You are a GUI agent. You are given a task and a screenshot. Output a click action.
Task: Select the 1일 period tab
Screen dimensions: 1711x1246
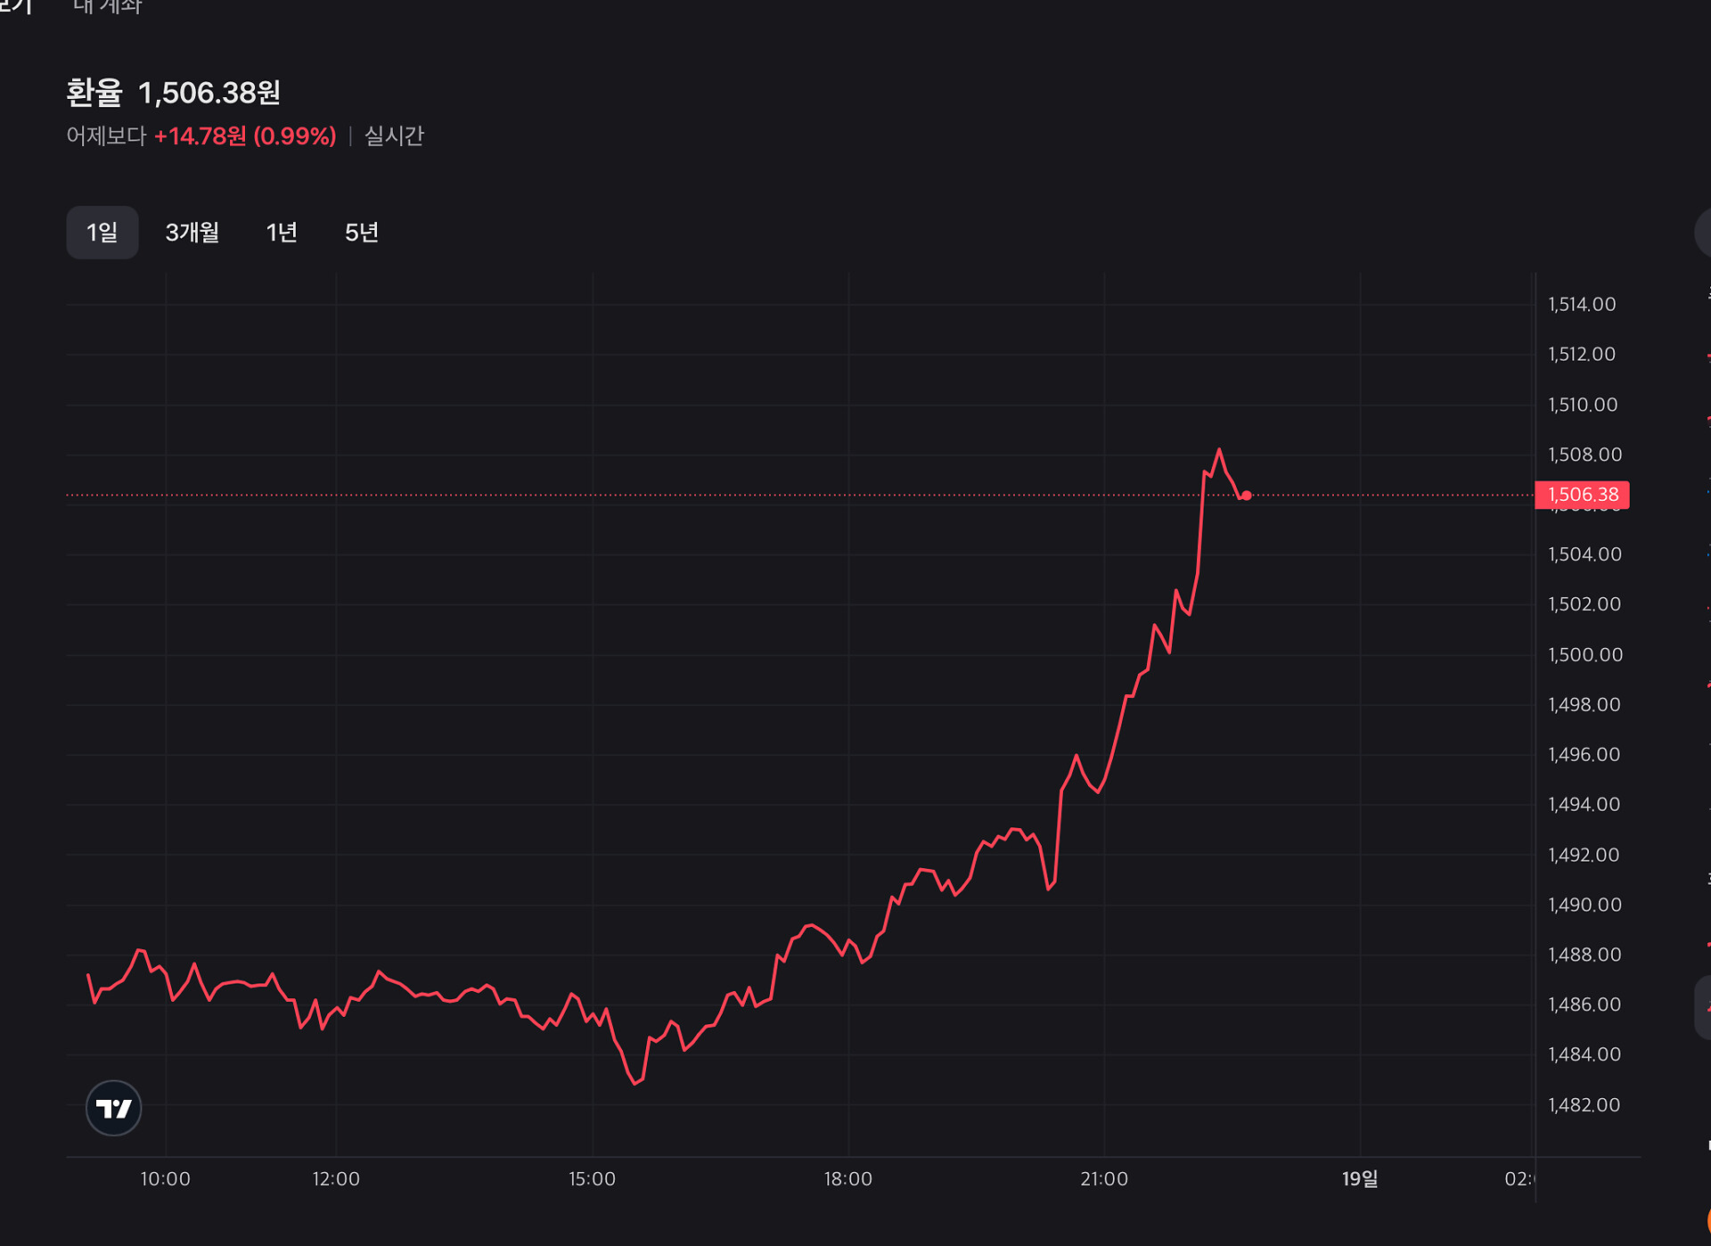[x=102, y=233]
